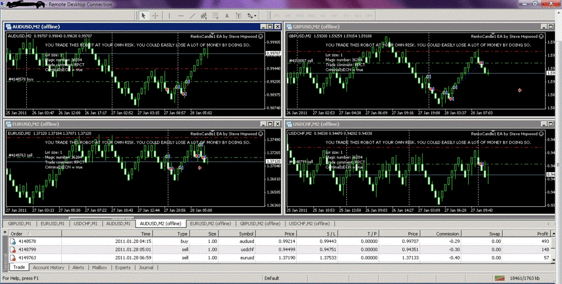
Task: Sort orders by the Commission column header
Action: point(441,234)
